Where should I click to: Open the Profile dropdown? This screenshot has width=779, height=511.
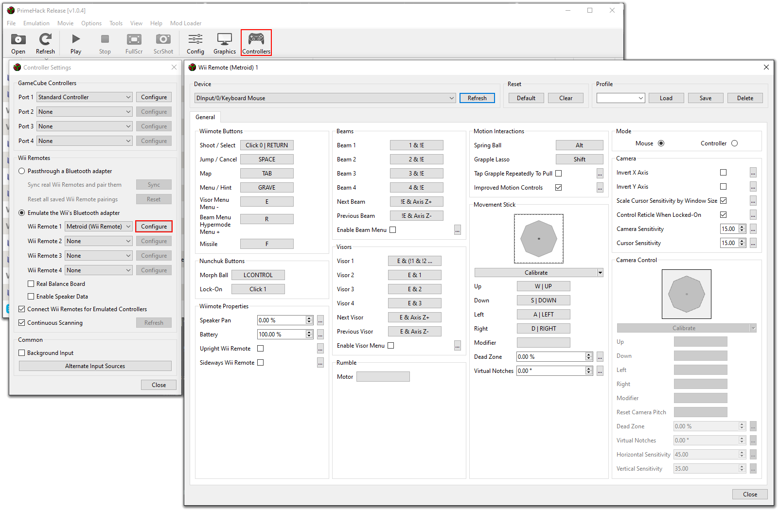coord(621,98)
